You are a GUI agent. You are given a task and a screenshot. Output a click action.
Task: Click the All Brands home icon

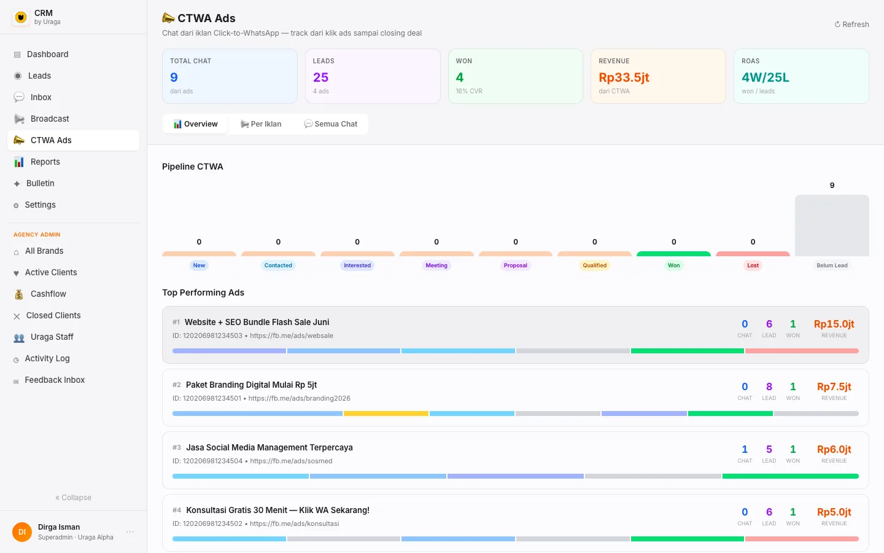pyautogui.click(x=17, y=251)
